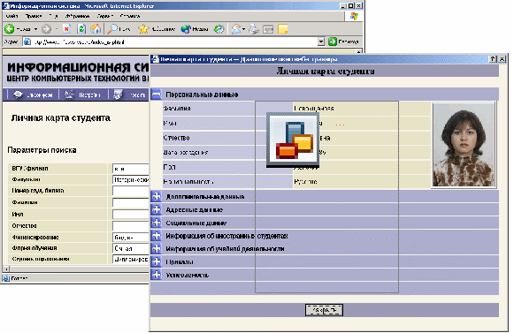
Task: Open the Сервис menu
Action: [105, 16]
